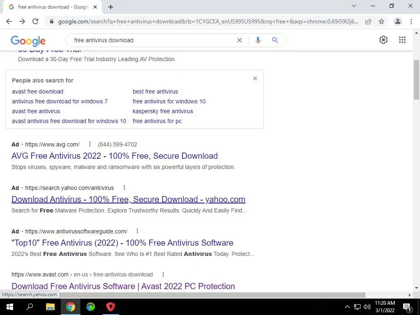Open the notification center icon
Screen dimensions: 420x315
pos(407,307)
